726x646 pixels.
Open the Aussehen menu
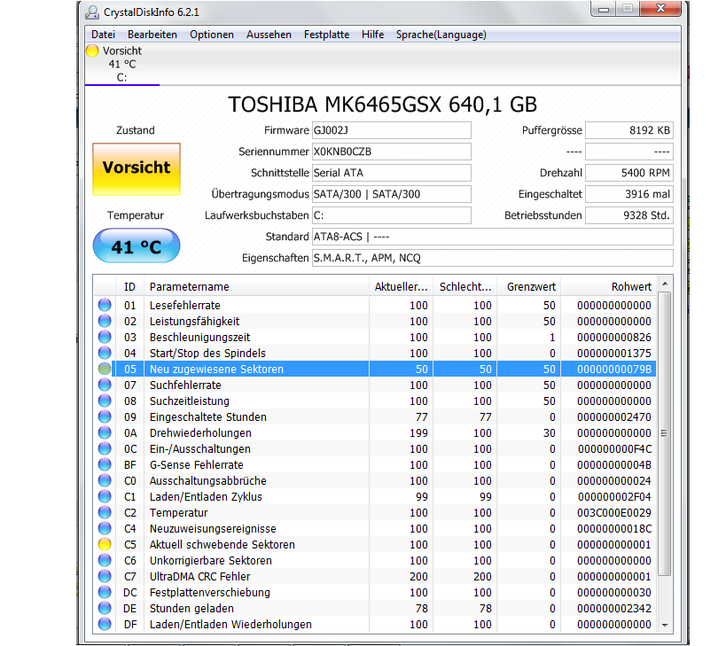pyautogui.click(x=269, y=35)
